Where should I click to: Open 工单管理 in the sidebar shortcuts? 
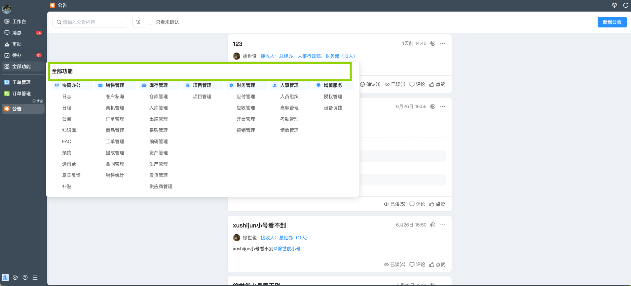coord(23,82)
